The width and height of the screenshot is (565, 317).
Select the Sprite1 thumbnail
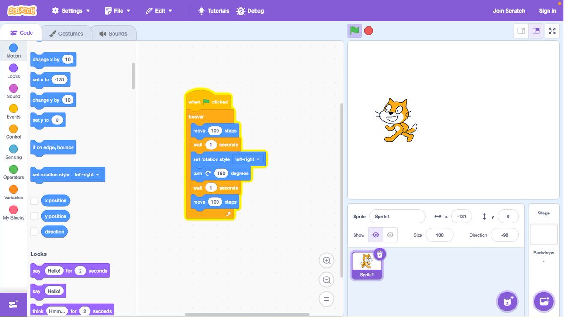[x=367, y=265]
